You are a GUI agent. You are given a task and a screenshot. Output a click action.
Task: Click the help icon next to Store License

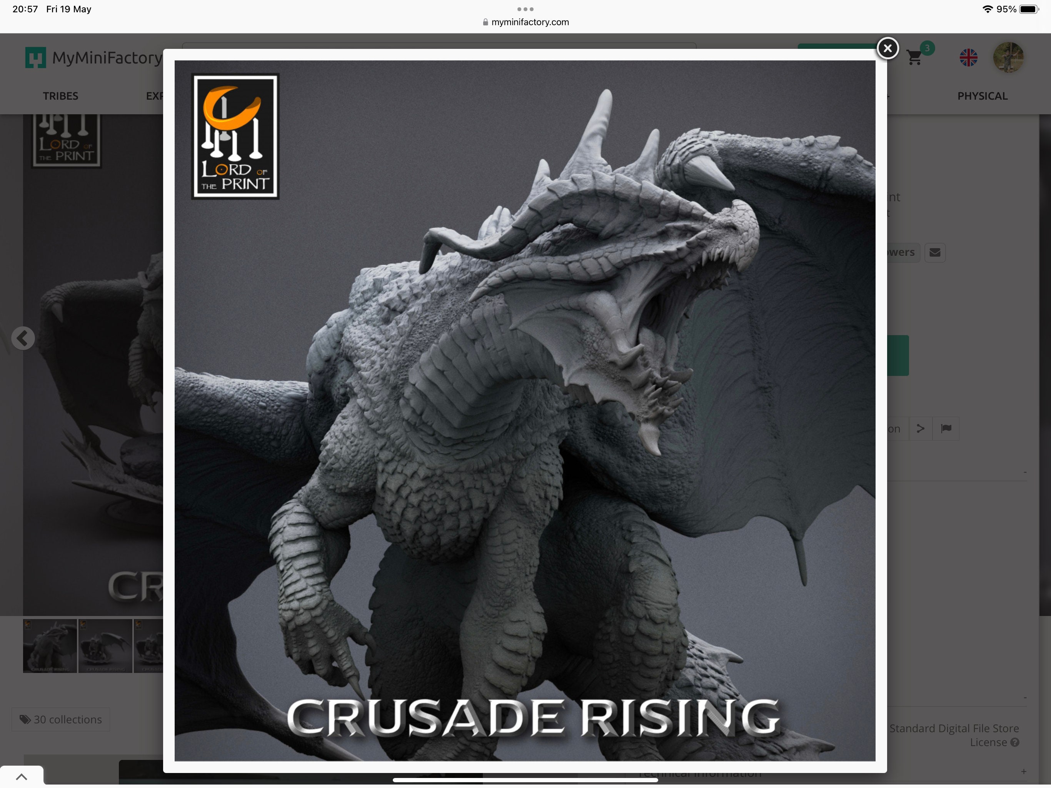point(1015,742)
